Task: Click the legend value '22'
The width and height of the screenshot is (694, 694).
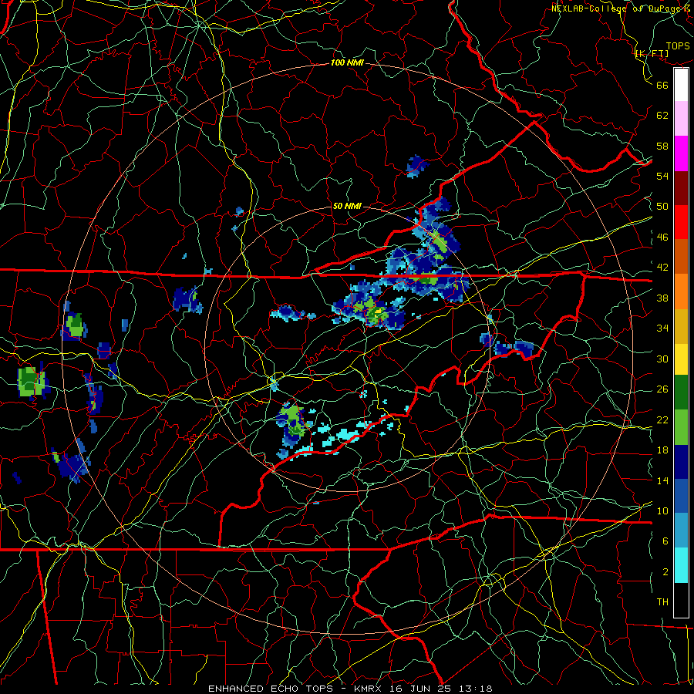Action: (662, 420)
